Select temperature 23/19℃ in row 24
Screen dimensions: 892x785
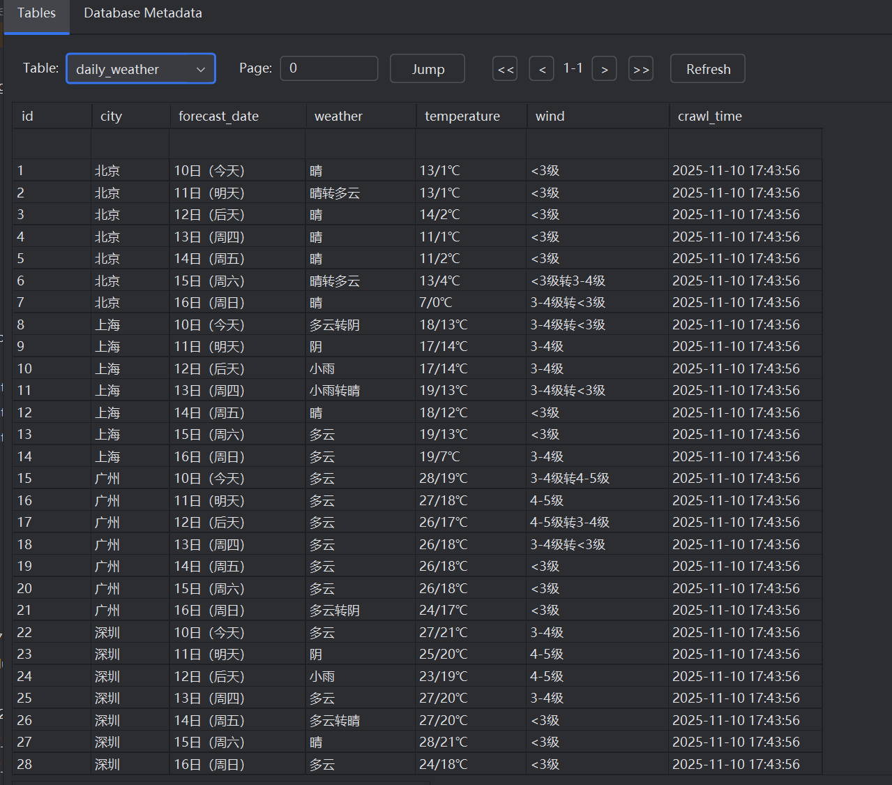click(x=471, y=676)
